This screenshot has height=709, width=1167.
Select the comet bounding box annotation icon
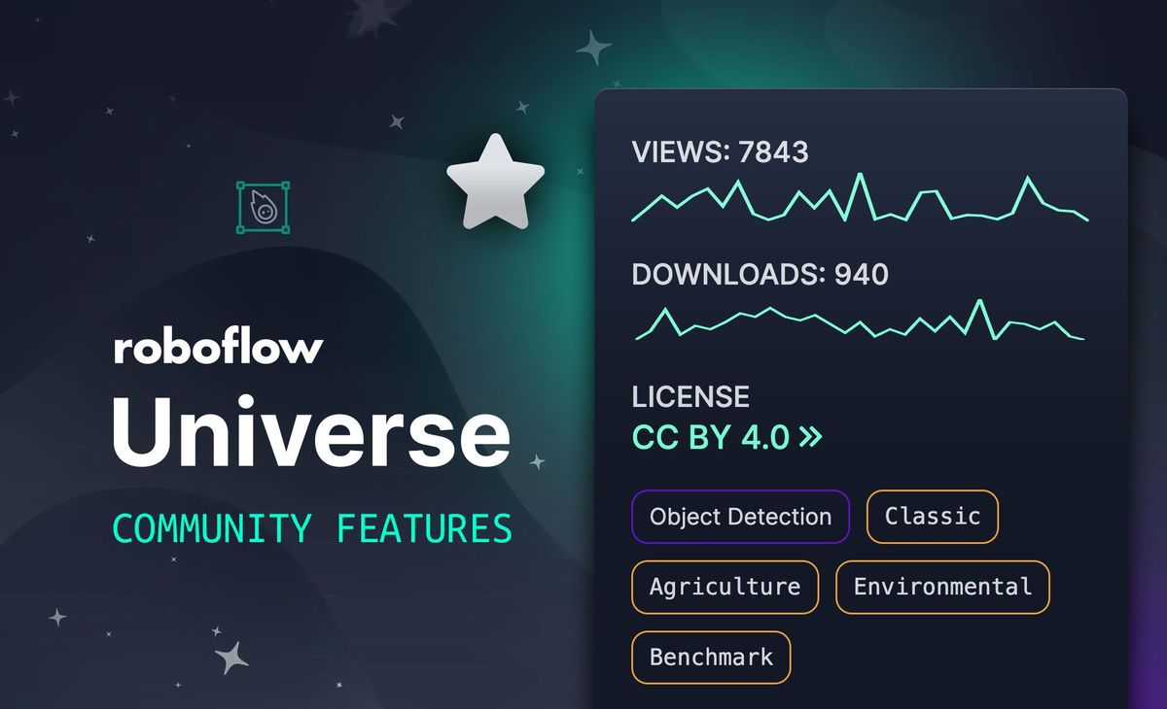(265, 207)
